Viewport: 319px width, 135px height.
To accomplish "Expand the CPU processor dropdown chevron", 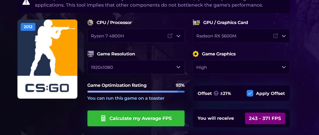I will [178, 36].
